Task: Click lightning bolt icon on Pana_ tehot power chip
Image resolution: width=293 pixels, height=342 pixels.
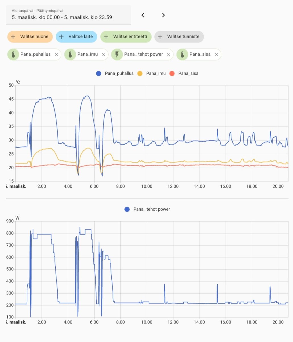Action: (117, 54)
